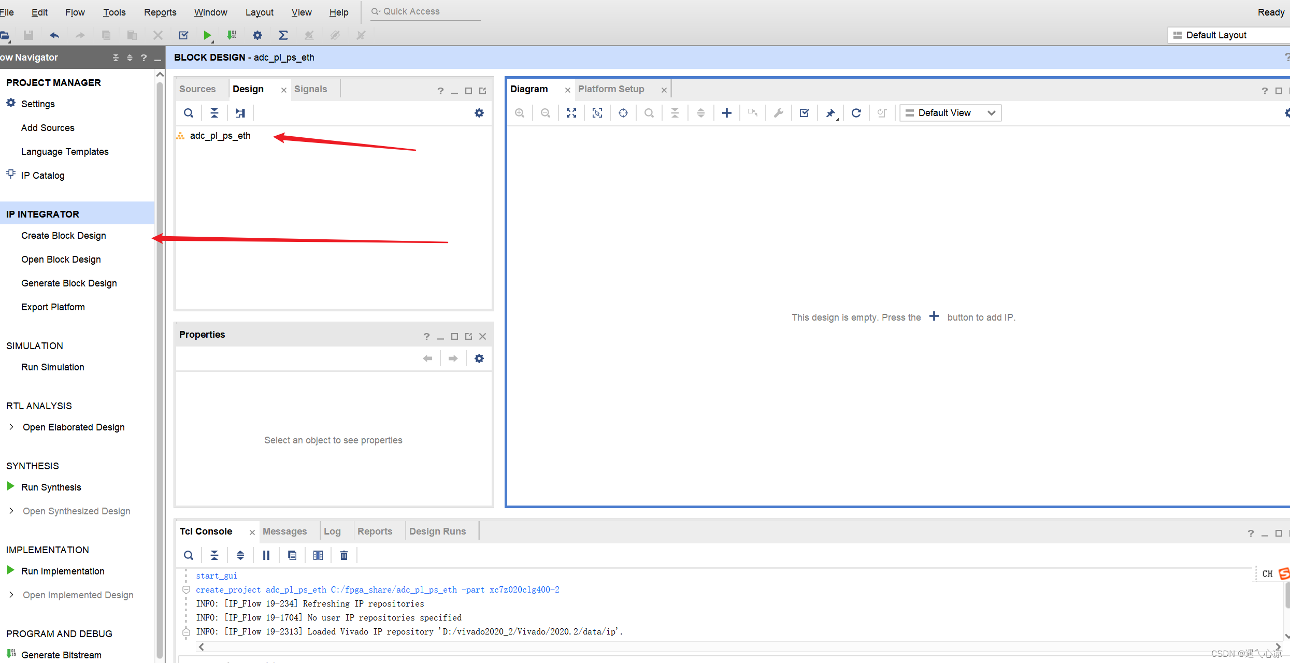This screenshot has width=1290, height=663.
Task: Click the wrench customize icon in Diagram toolbar
Action: [779, 113]
